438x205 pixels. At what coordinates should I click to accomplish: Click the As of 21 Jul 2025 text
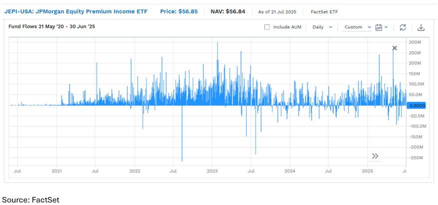(x=277, y=12)
